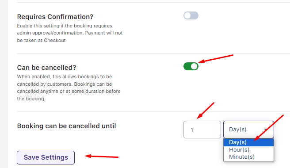The height and width of the screenshot is (168, 290).
Task: Click the caret arrow in the unit select box
Action: tap(266, 130)
